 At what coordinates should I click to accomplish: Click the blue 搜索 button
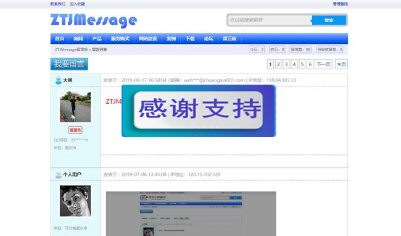click(x=329, y=20)
